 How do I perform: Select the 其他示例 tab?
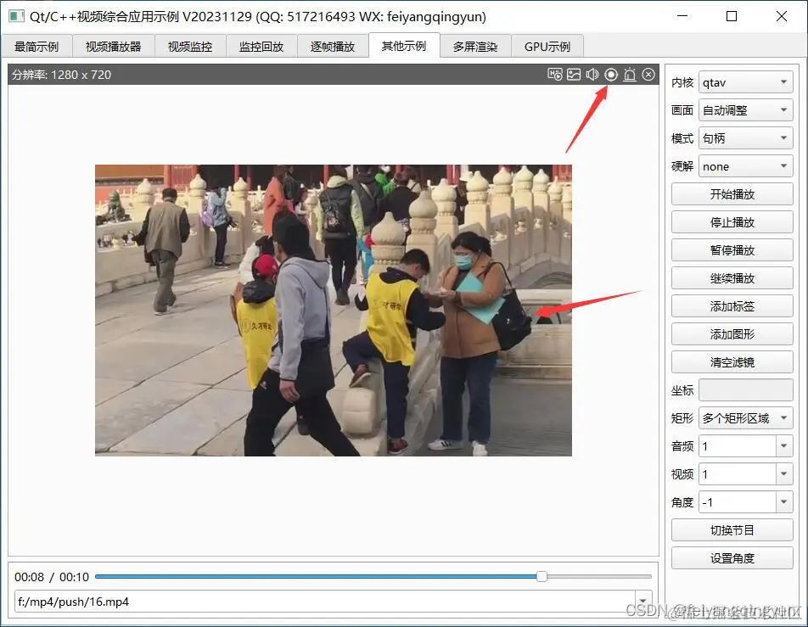tap(404, 45)
